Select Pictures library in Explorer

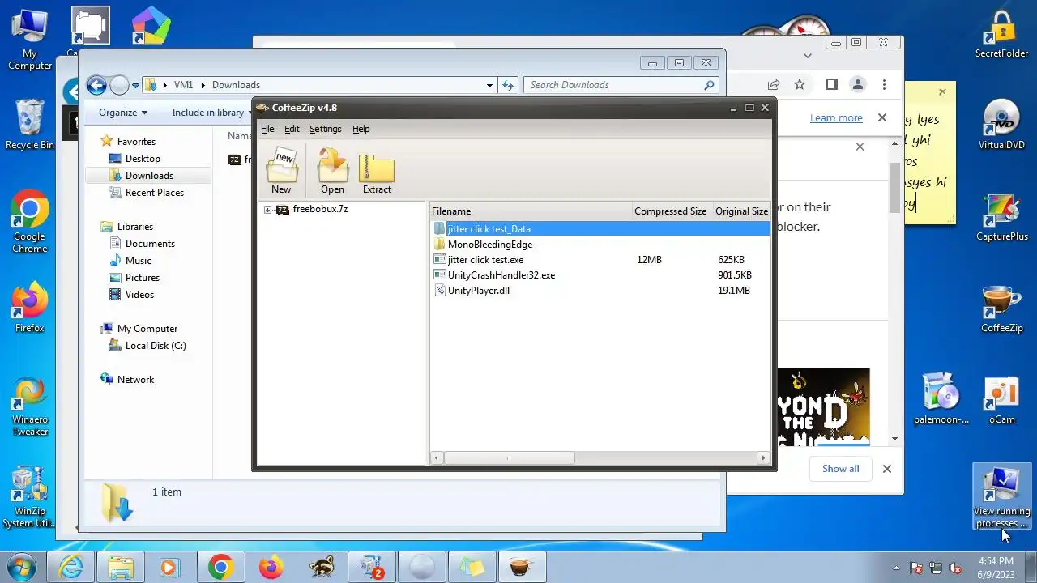click(143, 278)
